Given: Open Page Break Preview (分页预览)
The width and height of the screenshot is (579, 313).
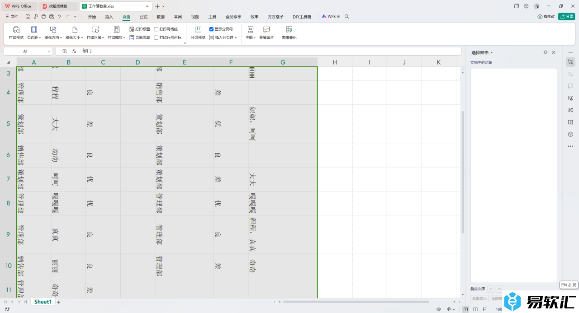Looking at the screenshot, I should (198, 33).
